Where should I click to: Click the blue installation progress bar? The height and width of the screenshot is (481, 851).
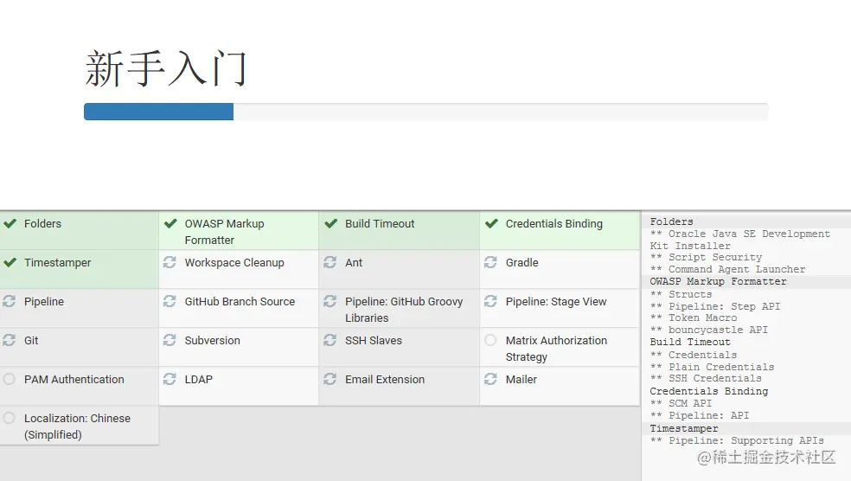pyautogui.click(x=158, y=112)
